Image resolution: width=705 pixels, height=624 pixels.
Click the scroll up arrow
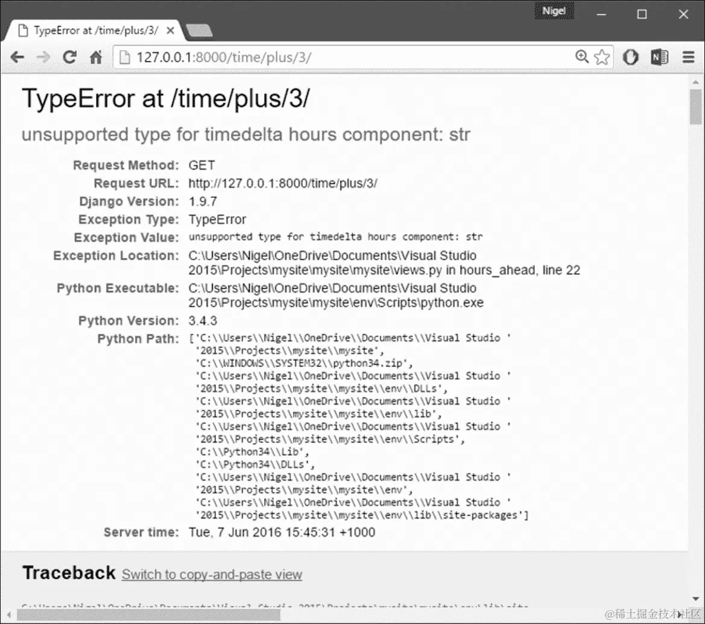695,82
